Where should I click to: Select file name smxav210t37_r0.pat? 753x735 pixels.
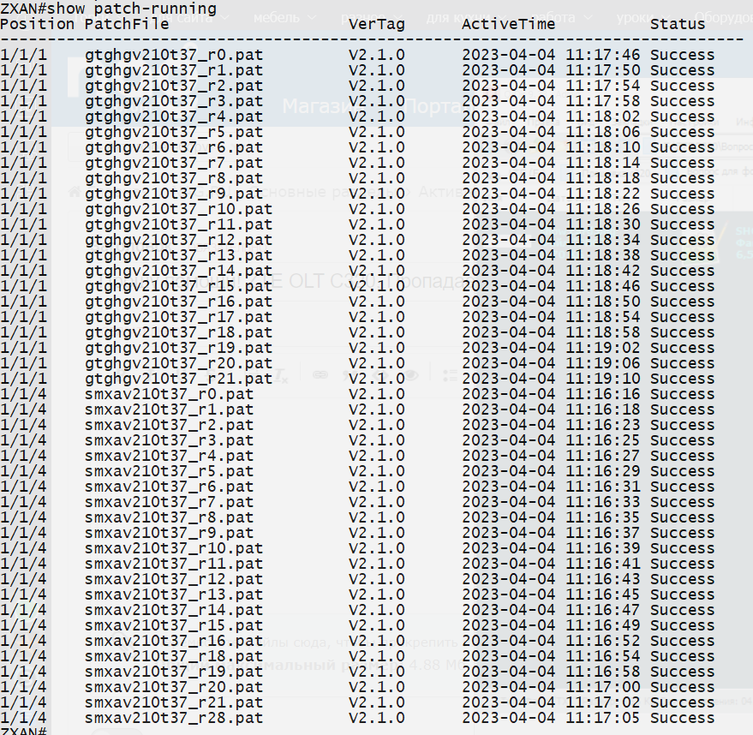point(169,394)
